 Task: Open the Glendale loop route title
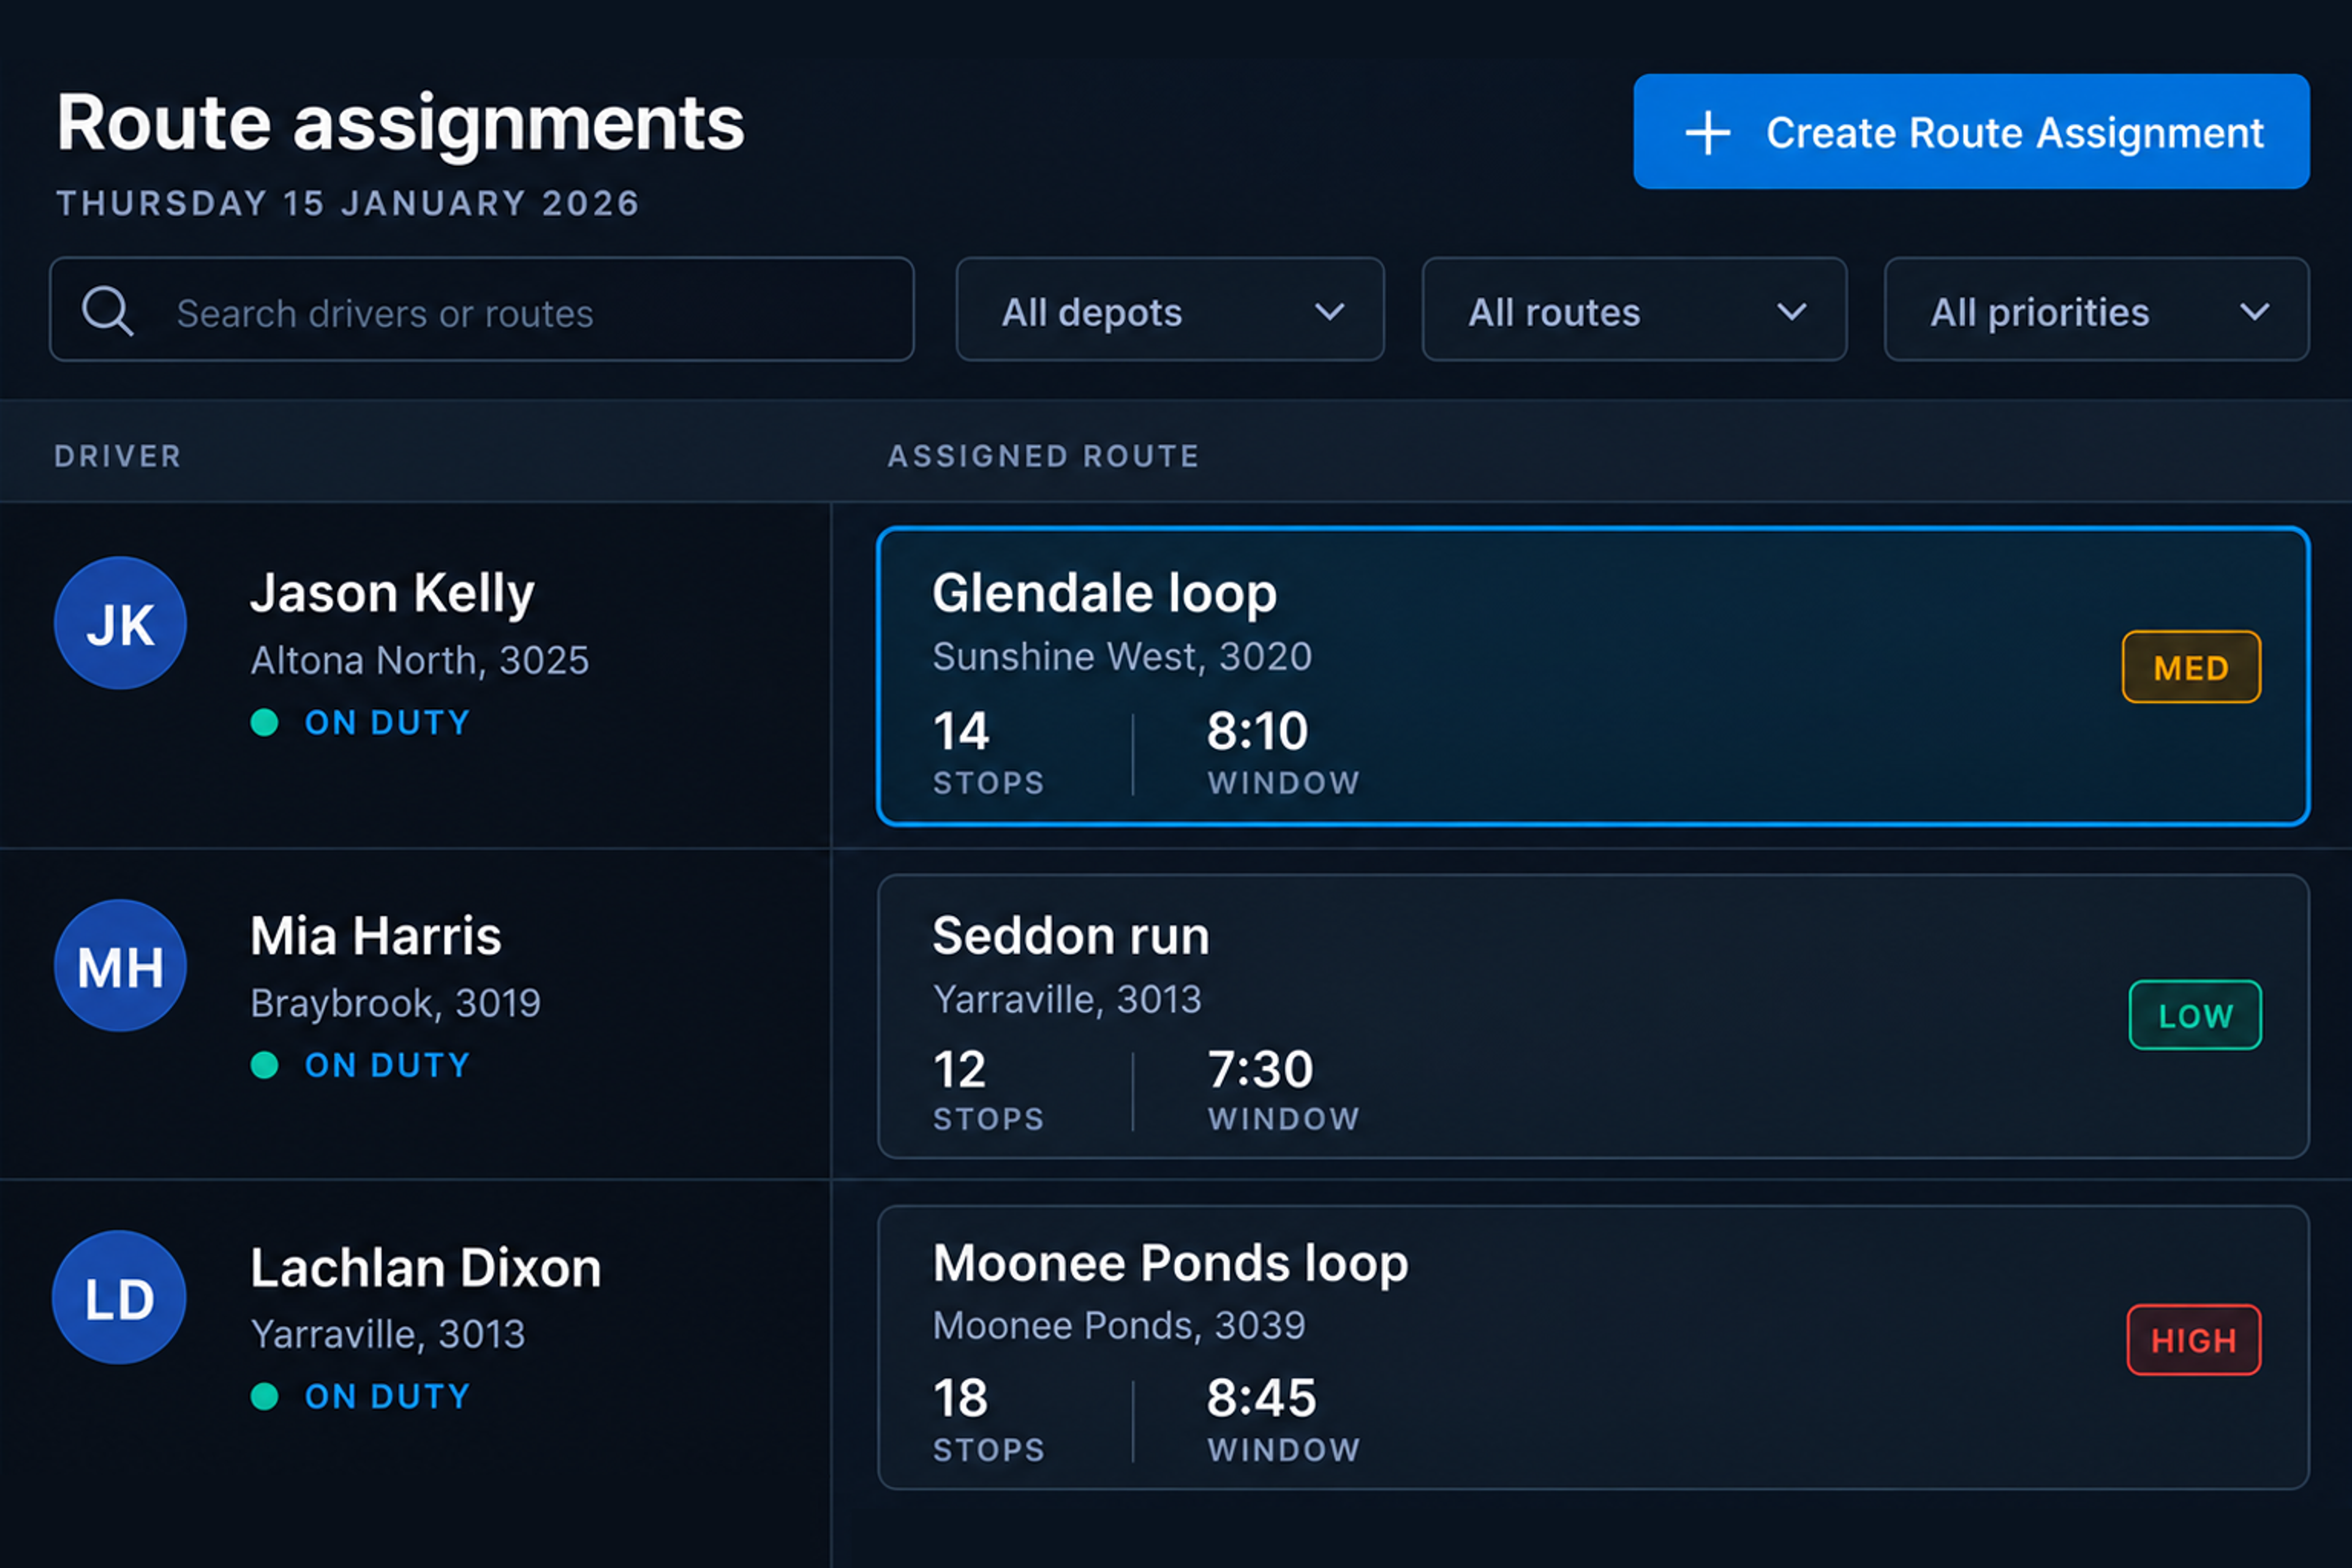(x=1104, y=594)
